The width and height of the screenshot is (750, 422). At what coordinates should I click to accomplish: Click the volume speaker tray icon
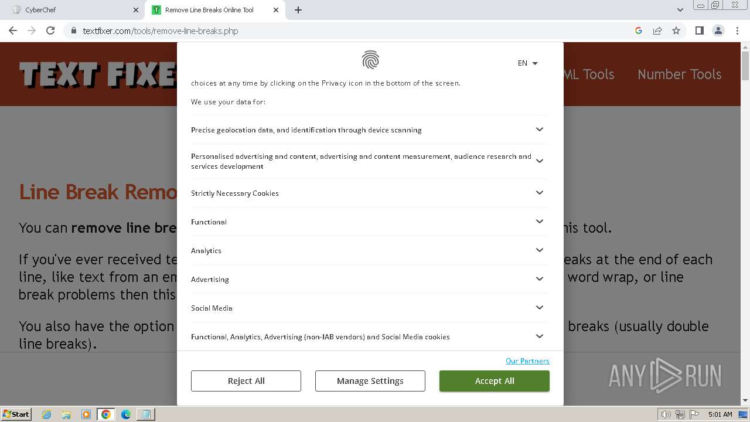[666, 414]
